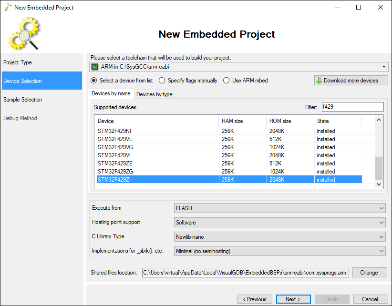This screenshot has height=306, width=392.
Task: Click the ARM toolchain chip icon
Action: 95,67
